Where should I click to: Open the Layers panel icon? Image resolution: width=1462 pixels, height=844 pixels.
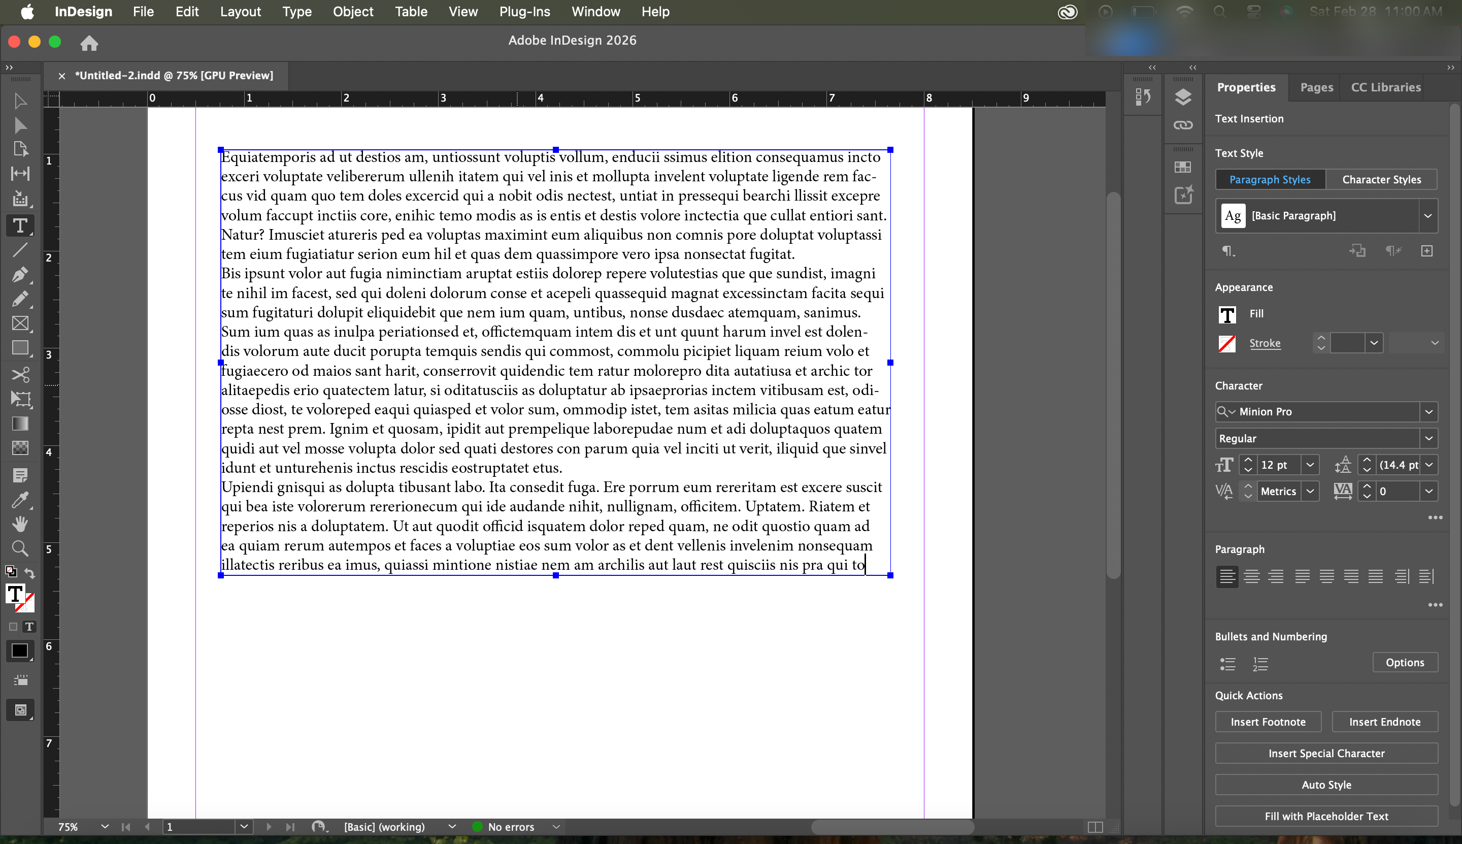1183,97
